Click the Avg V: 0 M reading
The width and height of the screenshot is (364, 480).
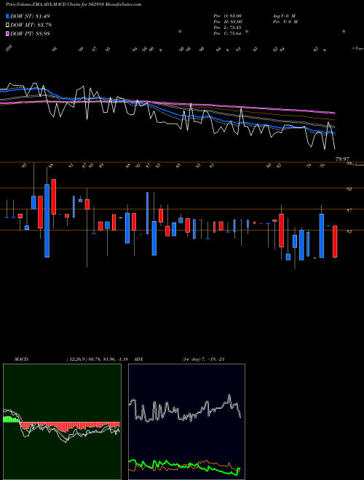coord(284,16)
